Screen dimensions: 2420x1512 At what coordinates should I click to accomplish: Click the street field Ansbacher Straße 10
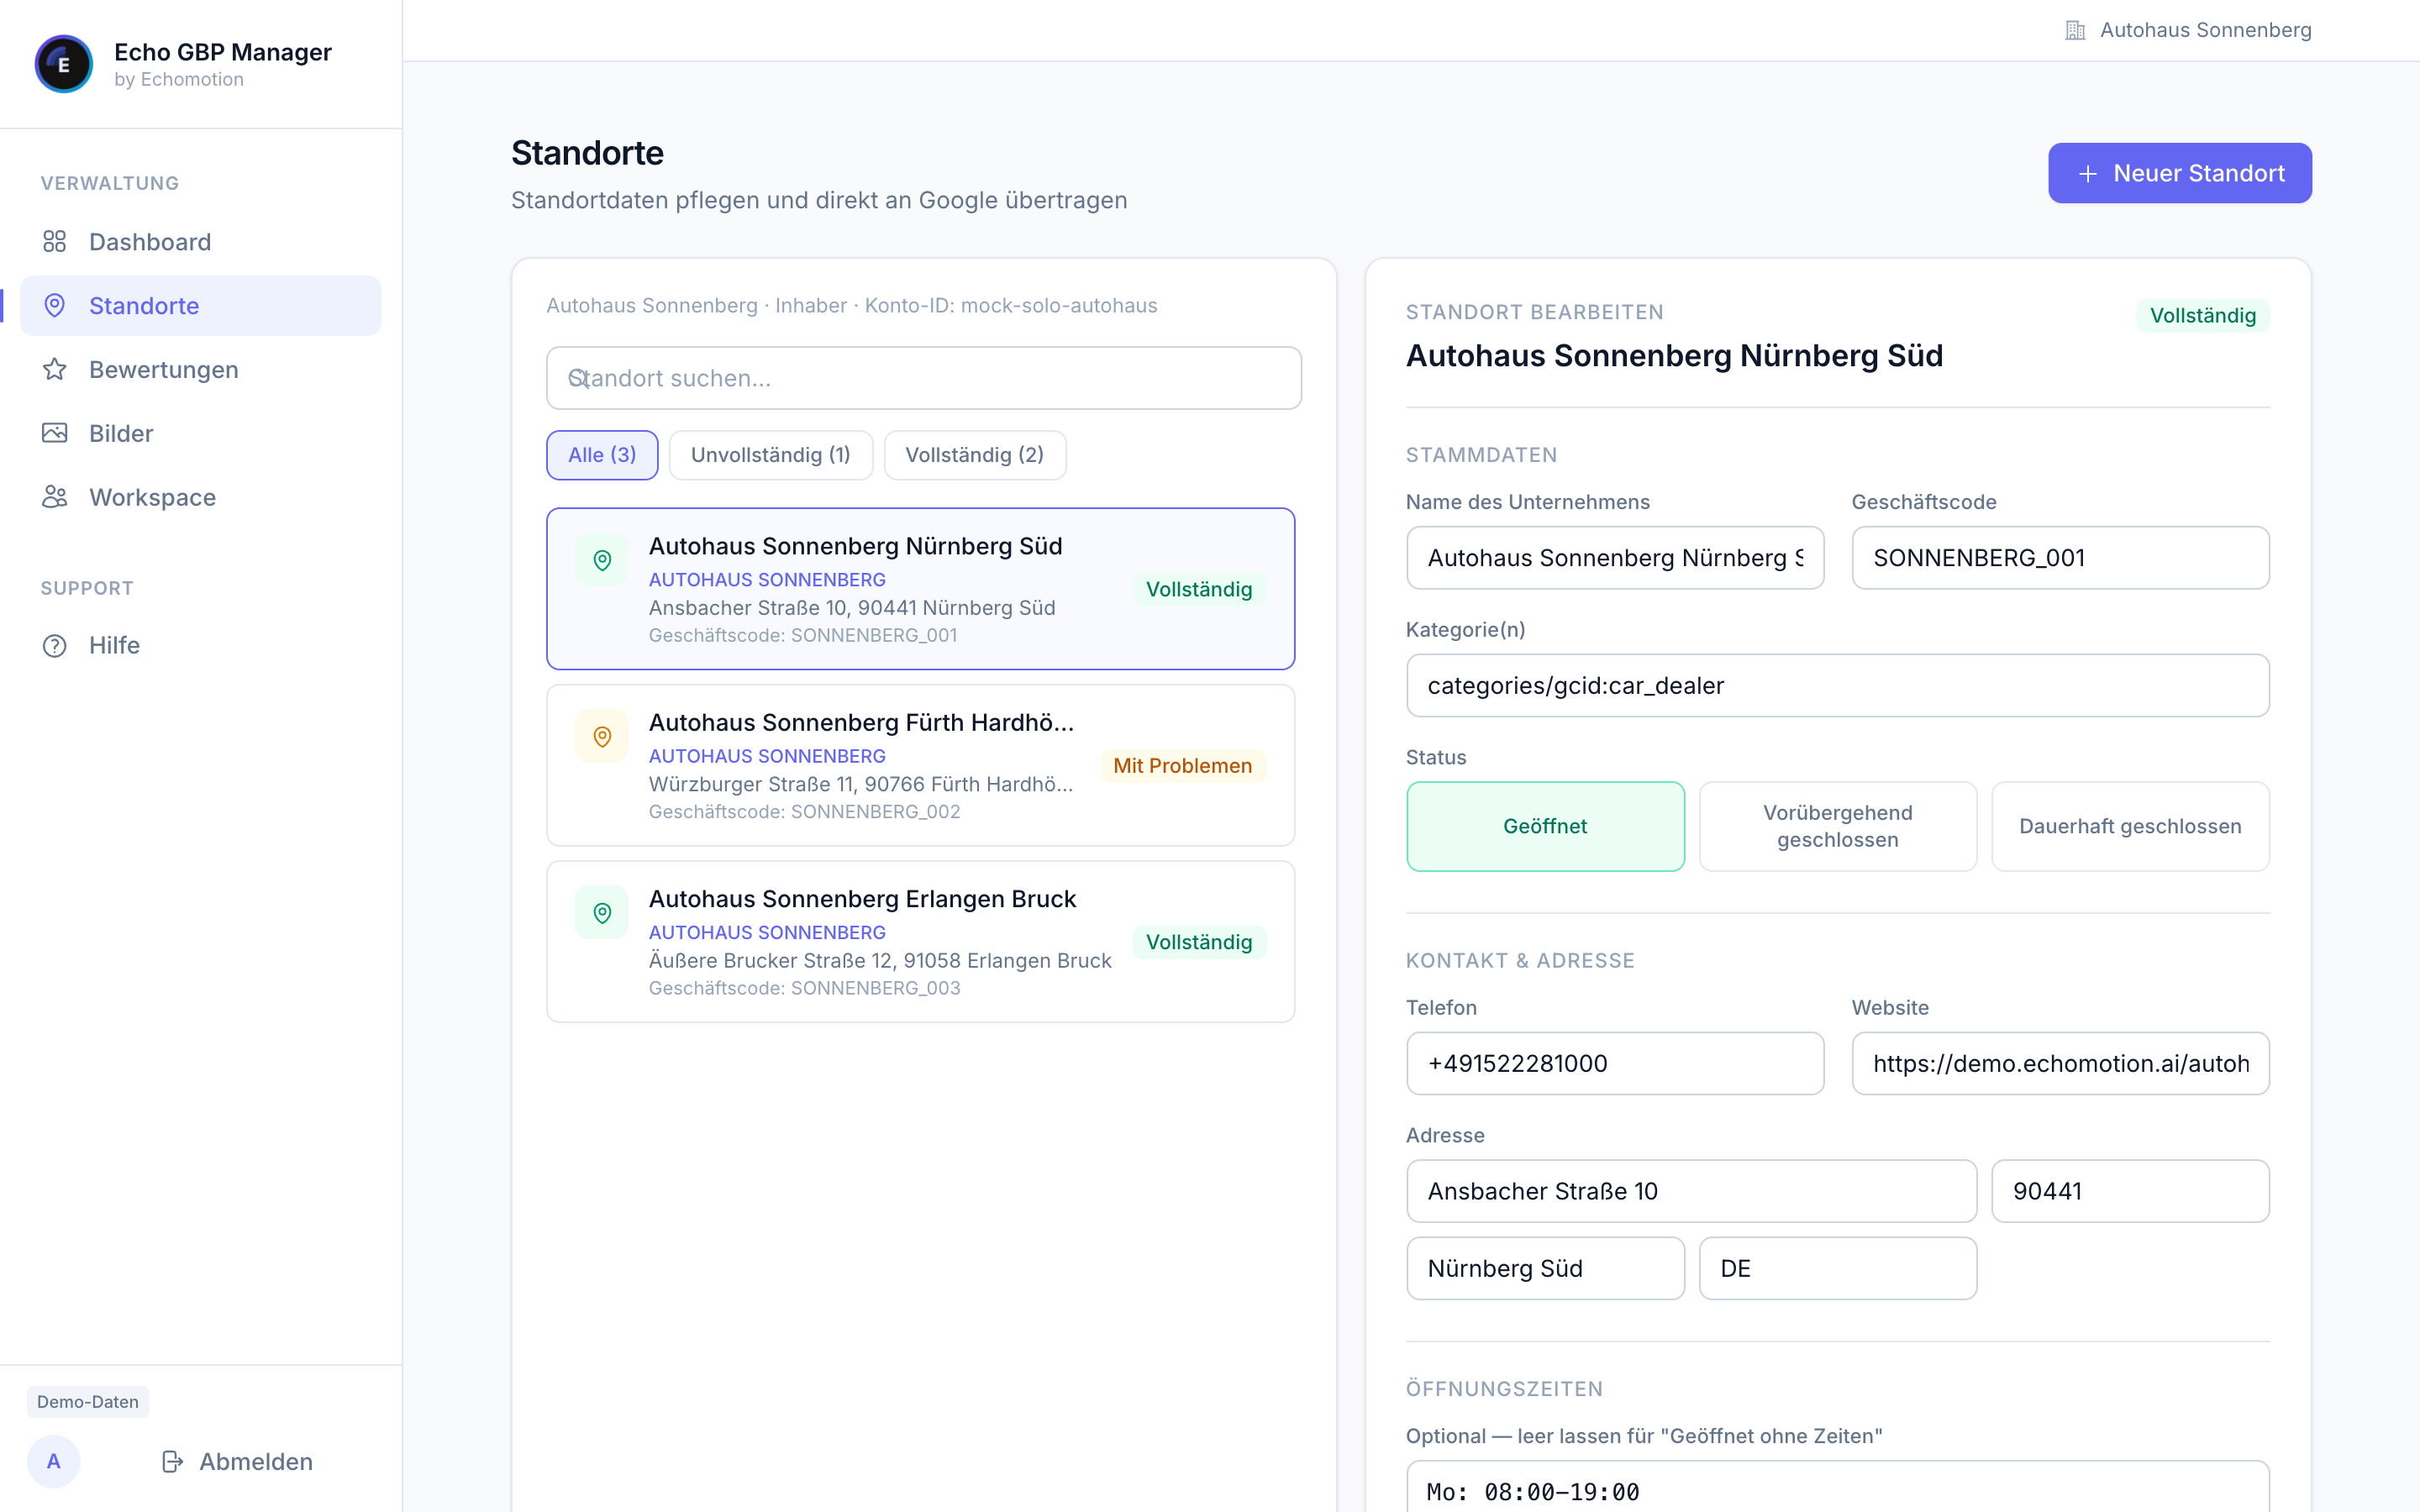pyautogui.click(x=1692, y=1191)
